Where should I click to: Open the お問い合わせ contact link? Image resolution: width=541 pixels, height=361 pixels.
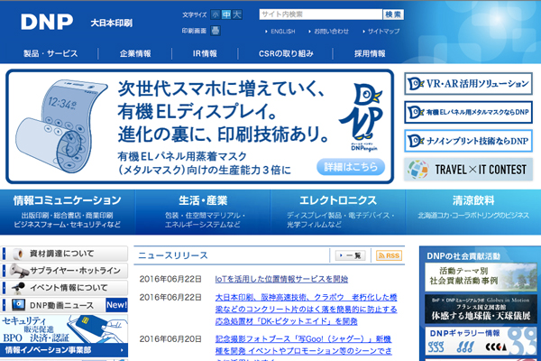[x=329, y=31]
